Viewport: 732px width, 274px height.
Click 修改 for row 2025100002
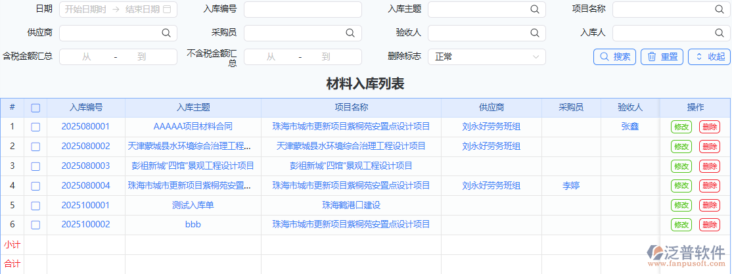(x=681, y=225)
